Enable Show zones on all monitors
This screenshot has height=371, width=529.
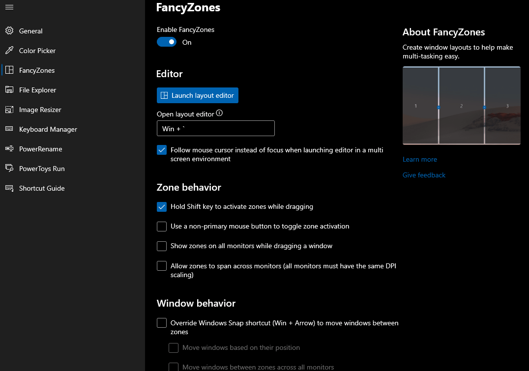click(162, 246)
